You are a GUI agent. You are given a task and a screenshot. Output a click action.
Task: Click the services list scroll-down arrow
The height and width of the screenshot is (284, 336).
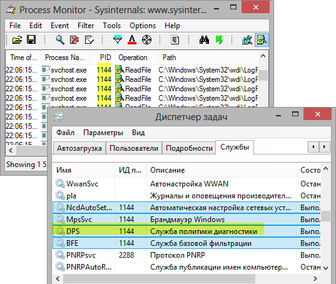pos(326,268)
